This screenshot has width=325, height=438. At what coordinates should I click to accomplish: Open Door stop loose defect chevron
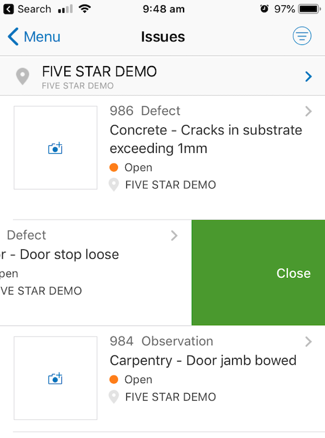point(174,235)
